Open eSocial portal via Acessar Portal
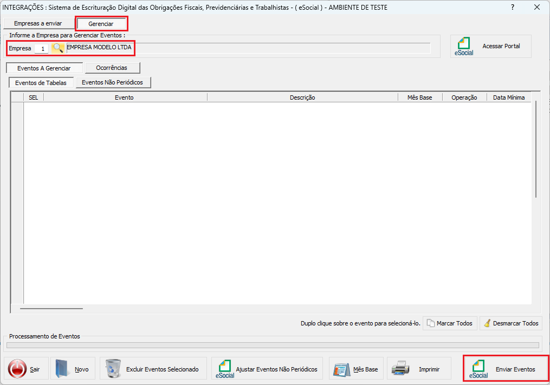This screenshot has height=385, width=550. 490,47
